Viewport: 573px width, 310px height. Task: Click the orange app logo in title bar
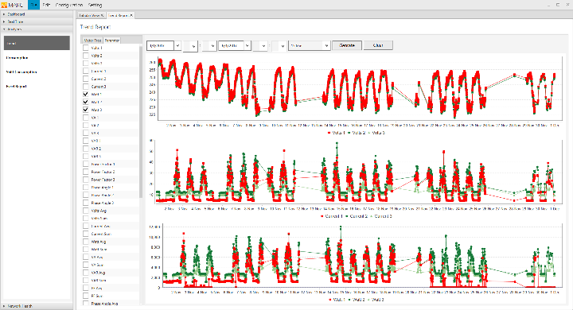pos(4,5)
